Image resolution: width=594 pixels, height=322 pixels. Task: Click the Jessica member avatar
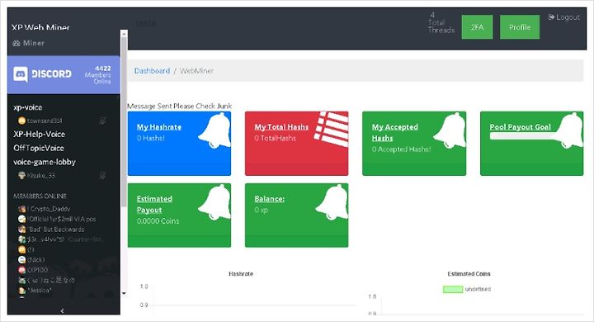tap(22, 290)
